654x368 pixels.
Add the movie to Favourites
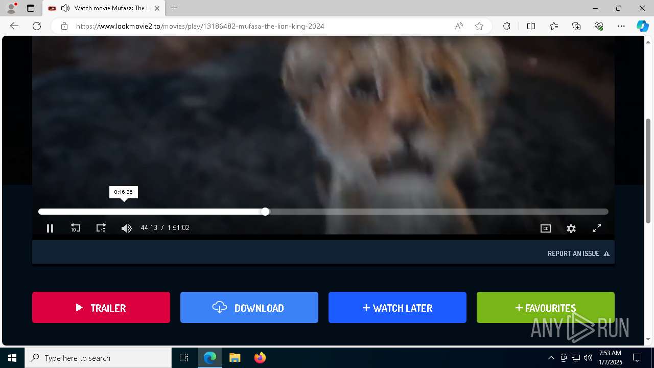(x=546, y=308)
